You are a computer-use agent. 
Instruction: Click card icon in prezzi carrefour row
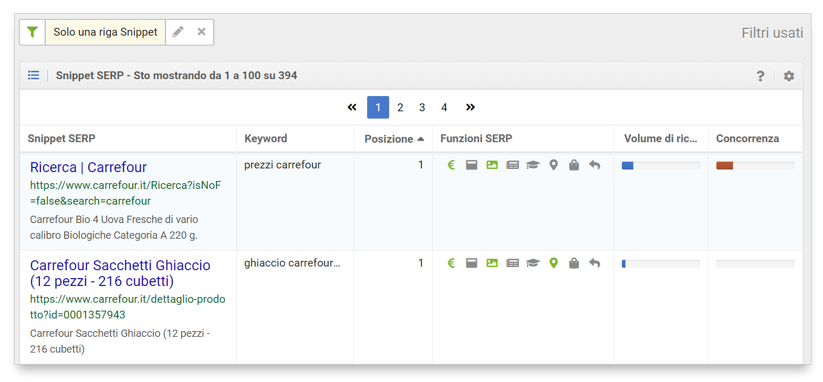tap(472, 165)
